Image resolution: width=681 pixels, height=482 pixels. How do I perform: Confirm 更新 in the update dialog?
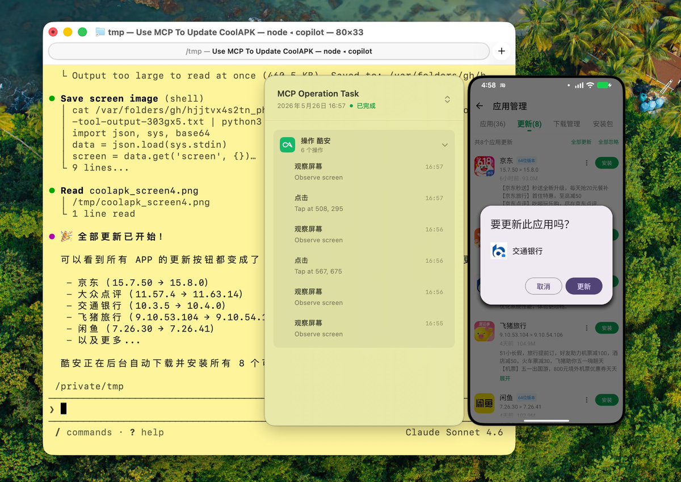click(584, 287)
